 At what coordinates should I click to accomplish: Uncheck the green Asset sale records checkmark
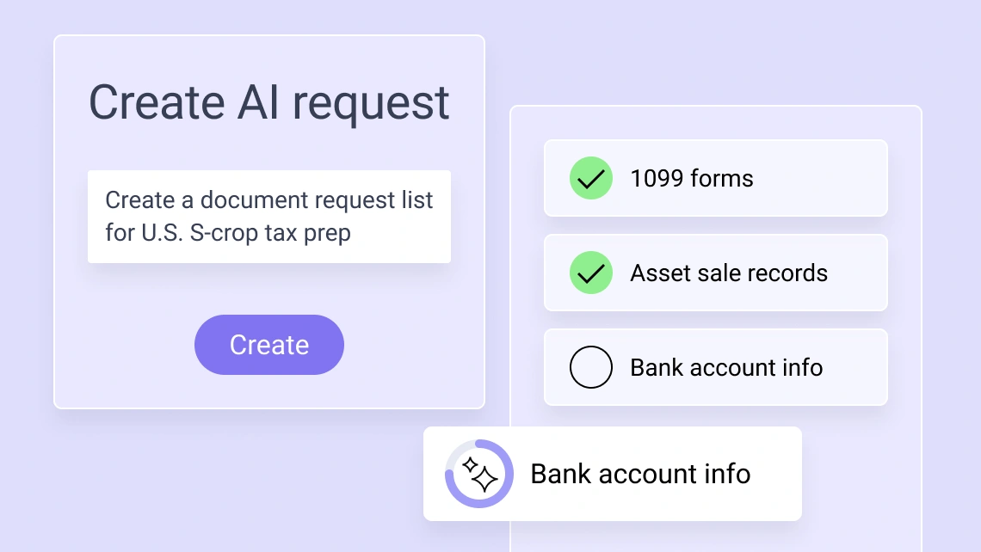point(591,273)
